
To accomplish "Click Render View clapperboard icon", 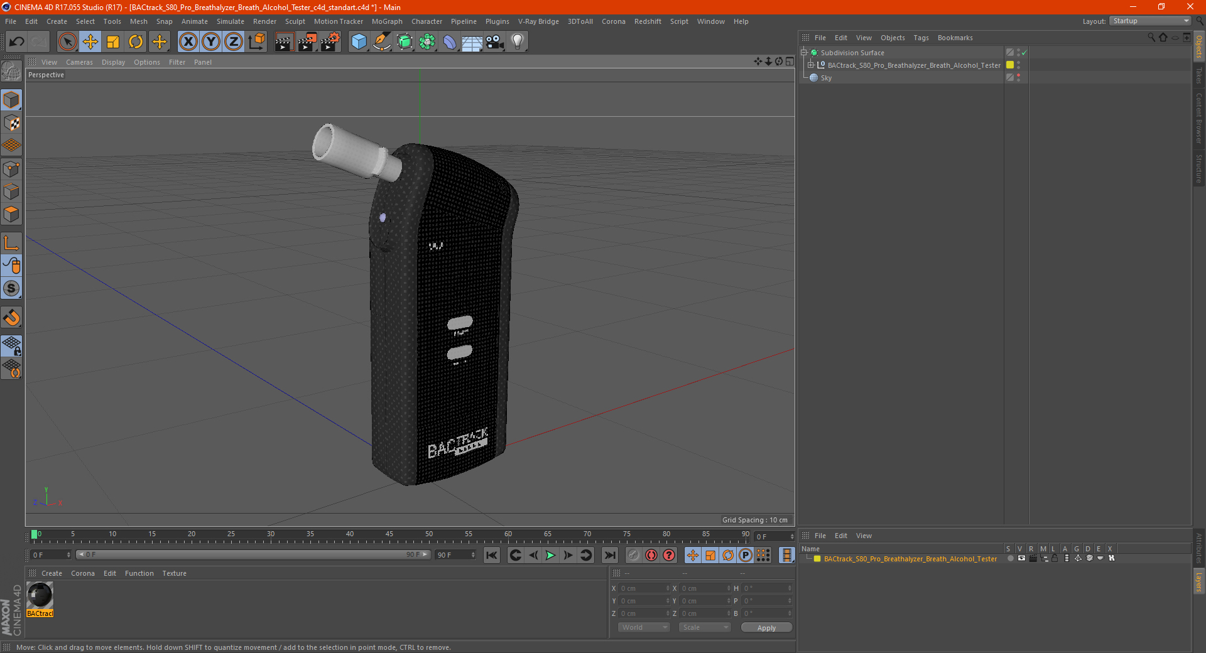I will 284,42.
